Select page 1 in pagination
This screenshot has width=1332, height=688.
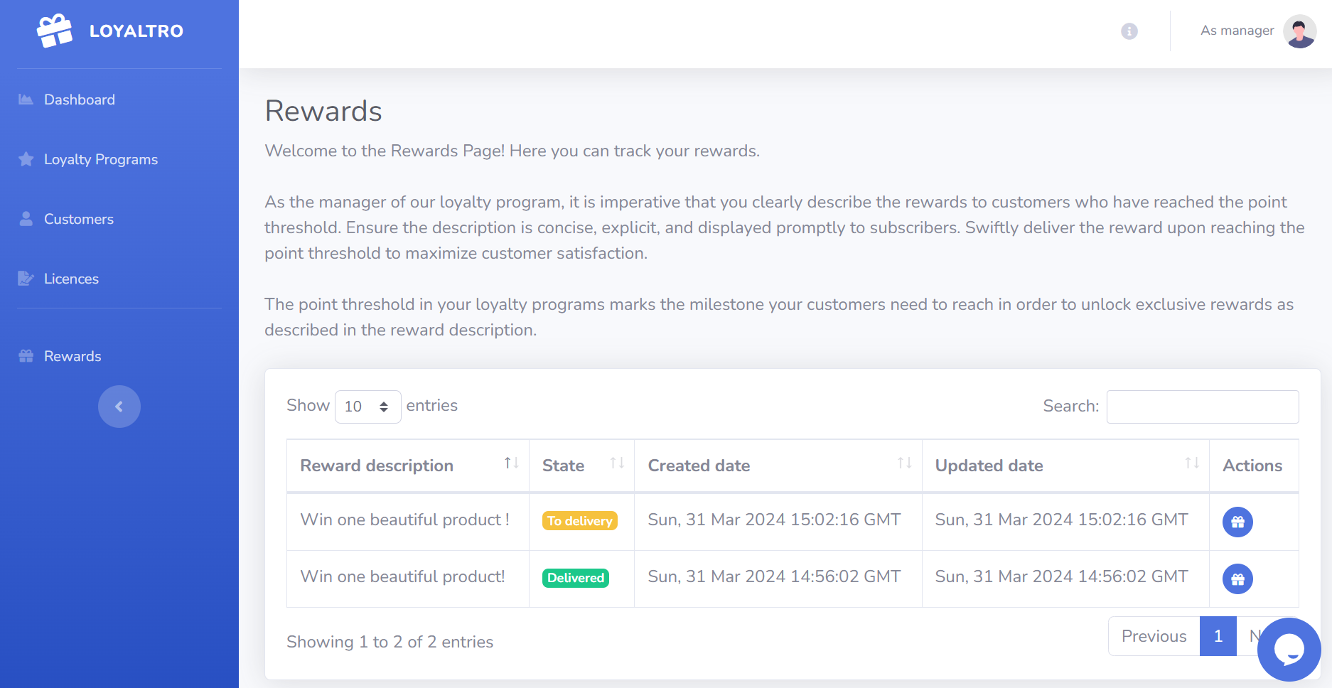pyautogui.click(x=1218, y=636)
